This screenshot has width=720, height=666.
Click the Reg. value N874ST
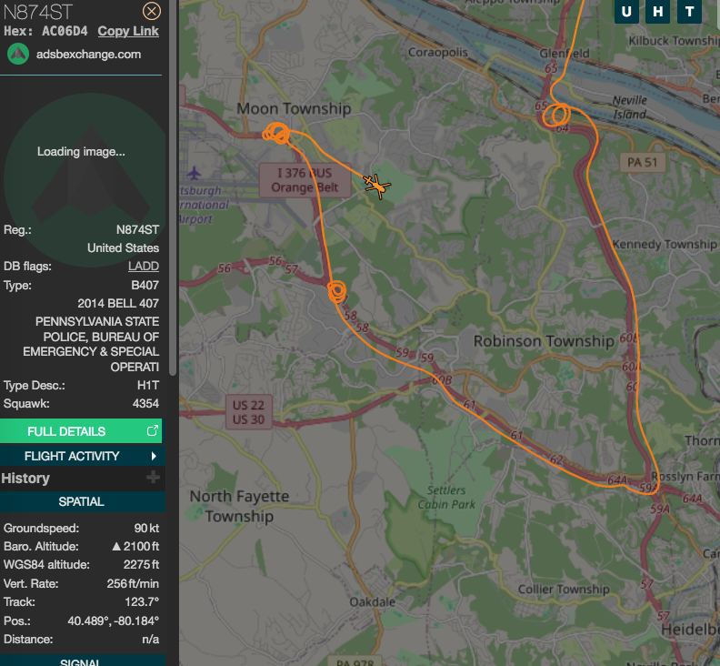(138, 230)
